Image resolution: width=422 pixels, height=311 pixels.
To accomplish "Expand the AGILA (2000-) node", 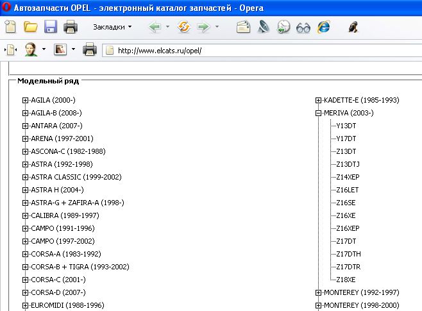I will pyautogui.click(x=25, y=100).
